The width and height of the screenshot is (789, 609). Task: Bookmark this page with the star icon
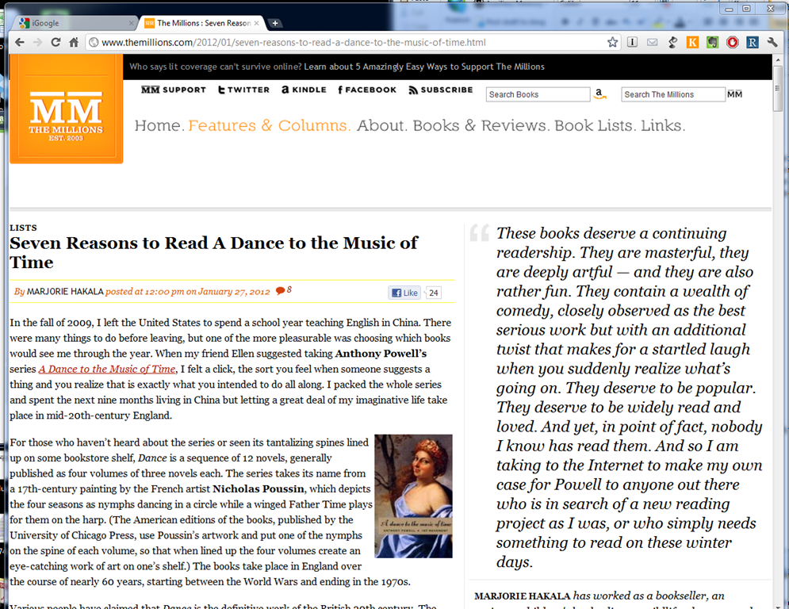point(612,42)
